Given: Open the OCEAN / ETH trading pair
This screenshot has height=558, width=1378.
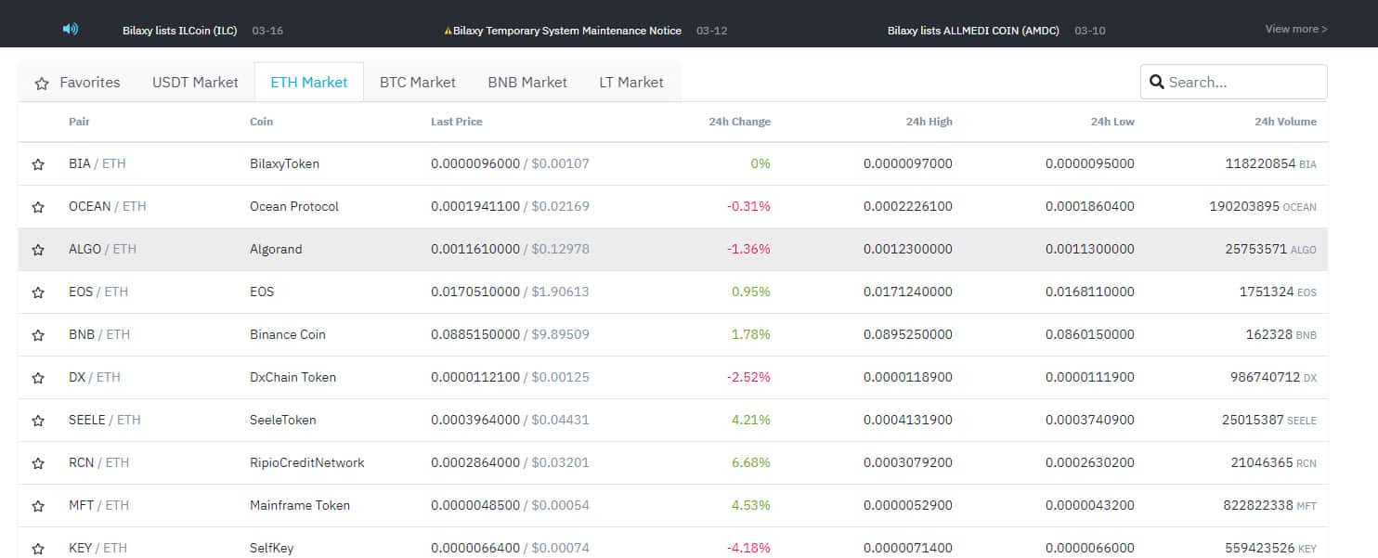Looking at the screenshot, I should (x=108, y=206).
